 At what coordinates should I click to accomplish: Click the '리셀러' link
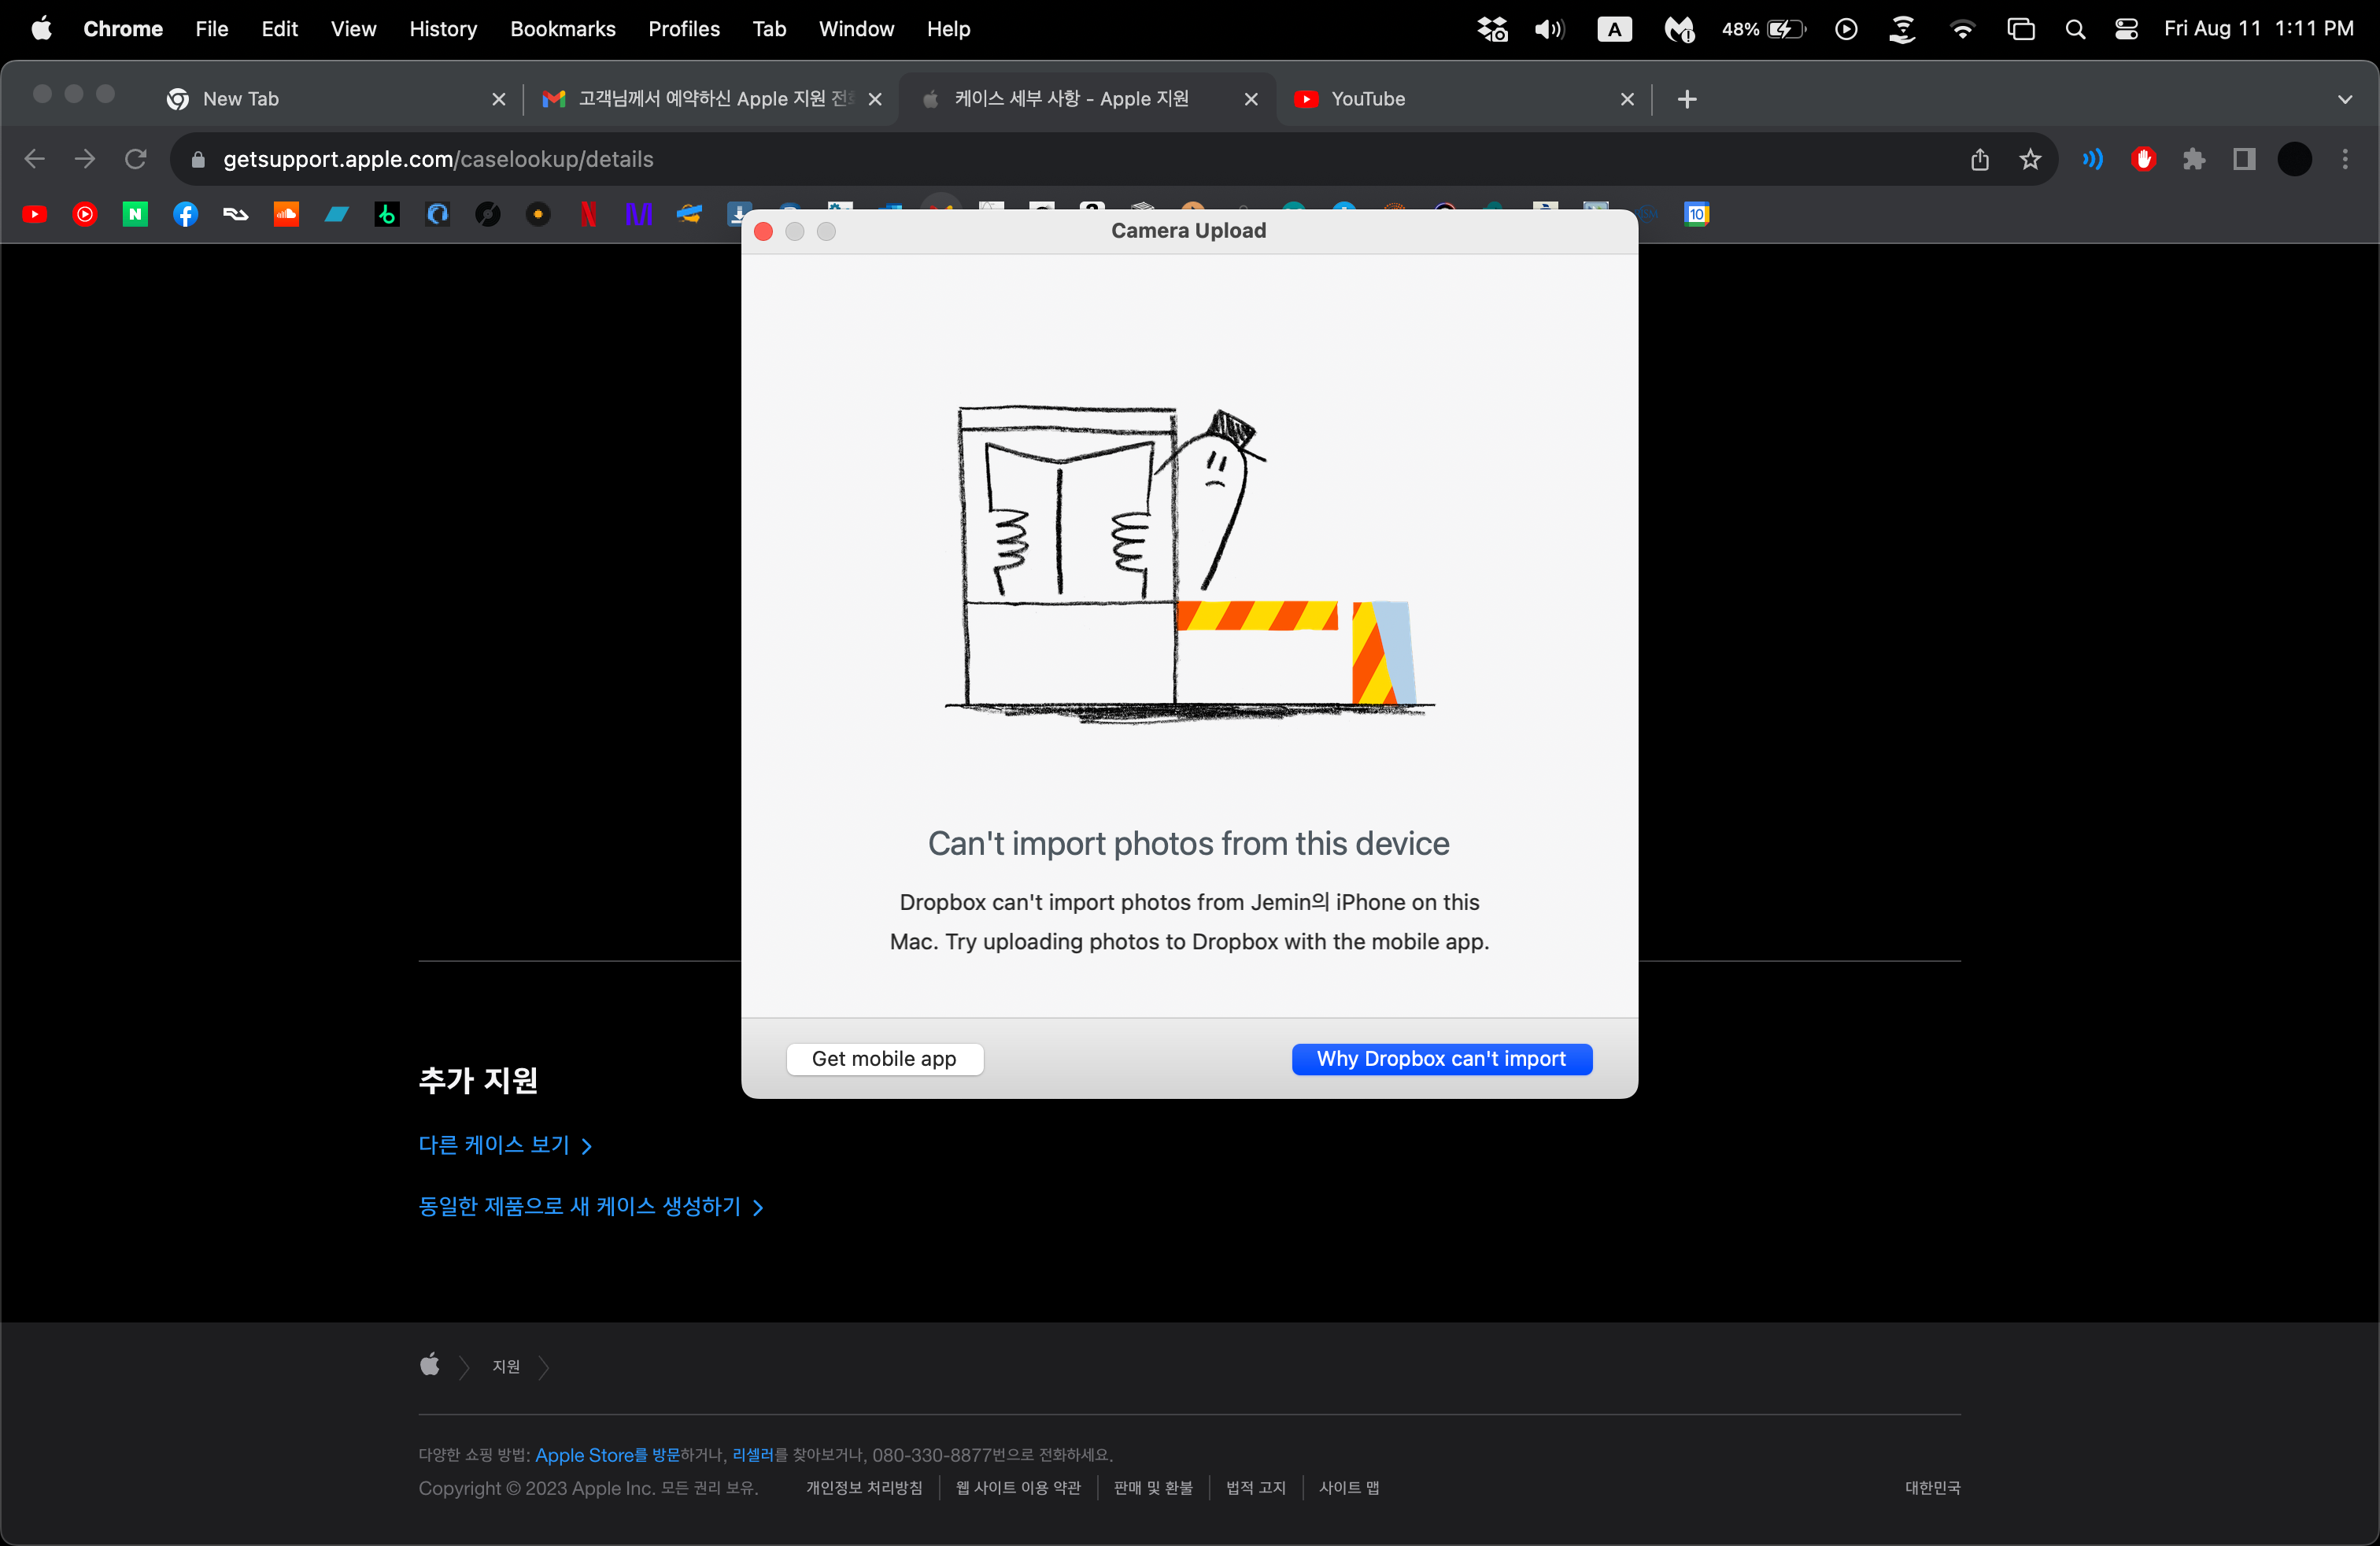point(753,1455)
